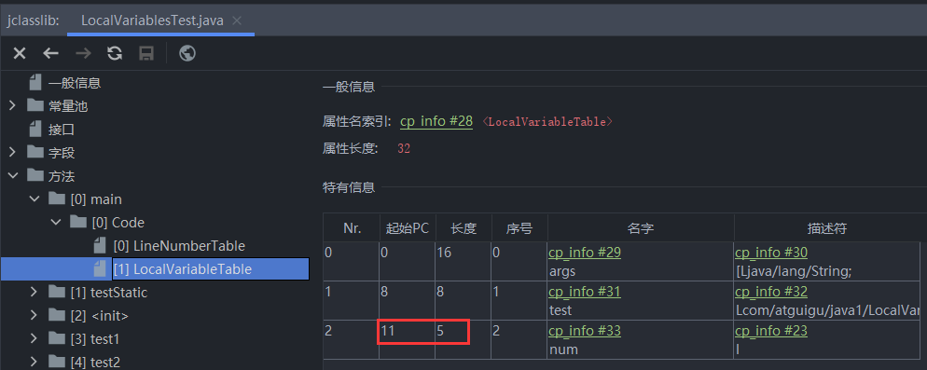This screenshot has height=370, width=927.
Task: Click the folder icon beside [1] testStatic
Action: click(x=57, y=292)
